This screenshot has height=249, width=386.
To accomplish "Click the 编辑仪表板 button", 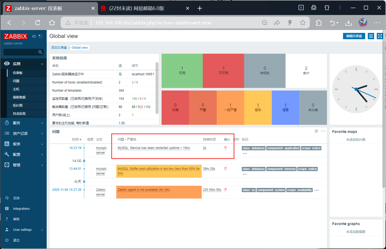I will (354, 36).
